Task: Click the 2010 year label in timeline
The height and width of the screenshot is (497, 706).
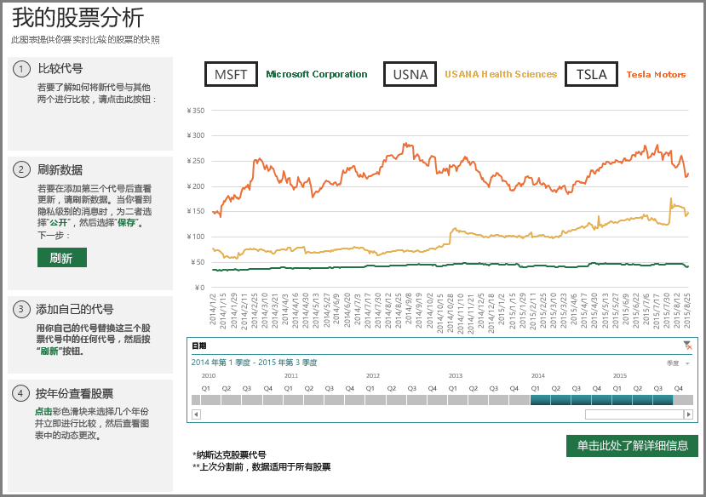Action: click(209, 375)
